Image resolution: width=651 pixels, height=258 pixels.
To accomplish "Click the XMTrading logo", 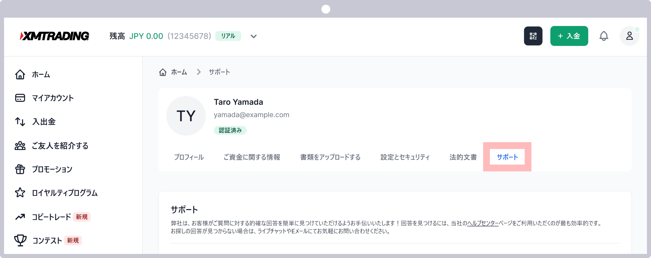I will click(x=55, y=36).
